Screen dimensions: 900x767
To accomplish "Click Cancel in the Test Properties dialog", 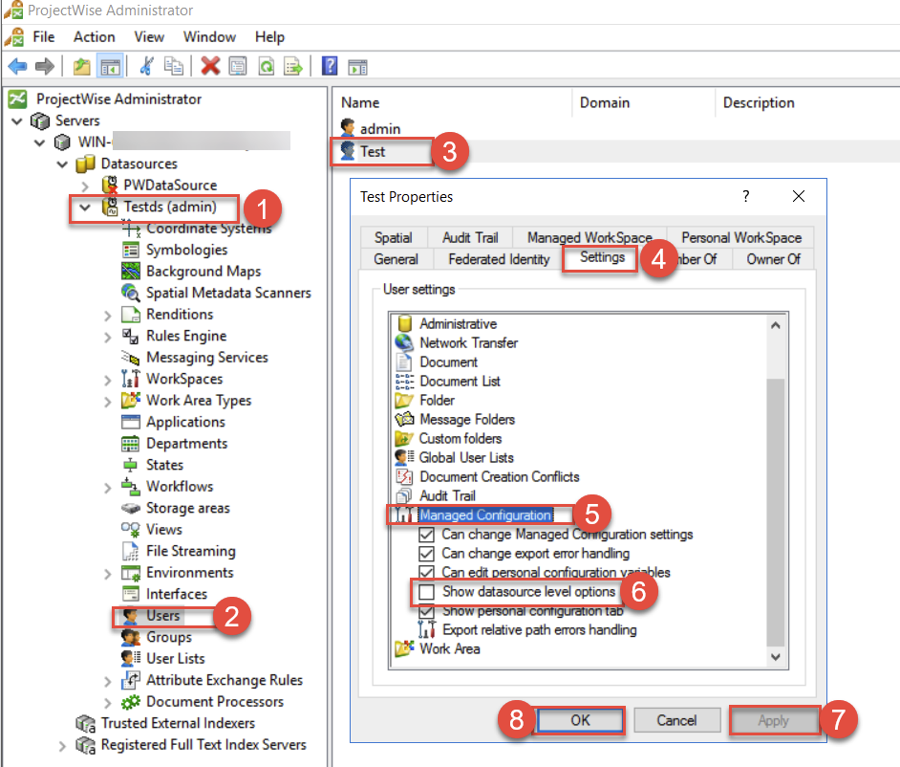I will (x=676, y=720).
